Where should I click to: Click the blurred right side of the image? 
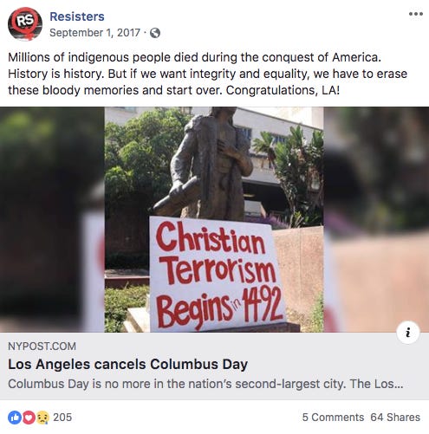376,219
